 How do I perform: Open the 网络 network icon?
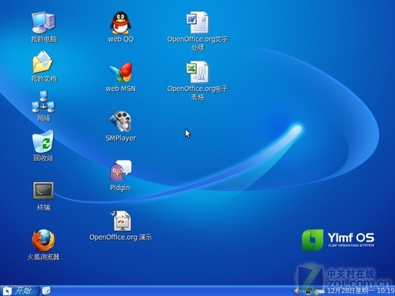point(43,102)
